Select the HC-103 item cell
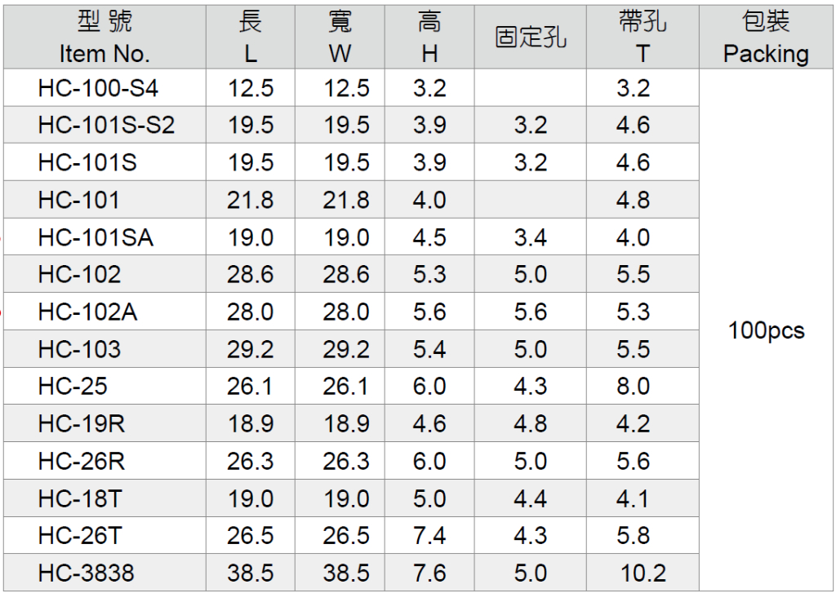 tap(79, 350)
